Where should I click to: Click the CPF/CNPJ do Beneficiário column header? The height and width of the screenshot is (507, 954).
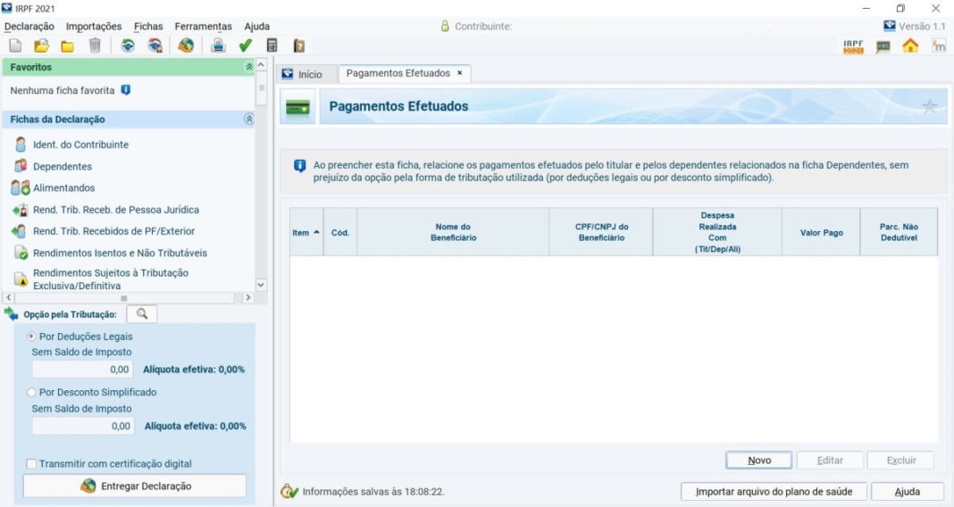pos(601,232)
